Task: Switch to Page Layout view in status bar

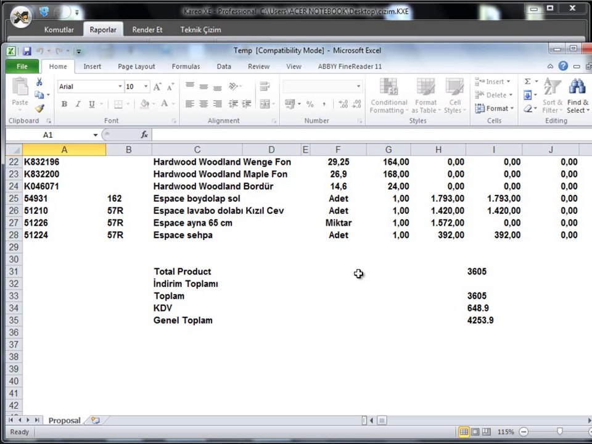Action: pyautogui.click(x=475, y=432)
